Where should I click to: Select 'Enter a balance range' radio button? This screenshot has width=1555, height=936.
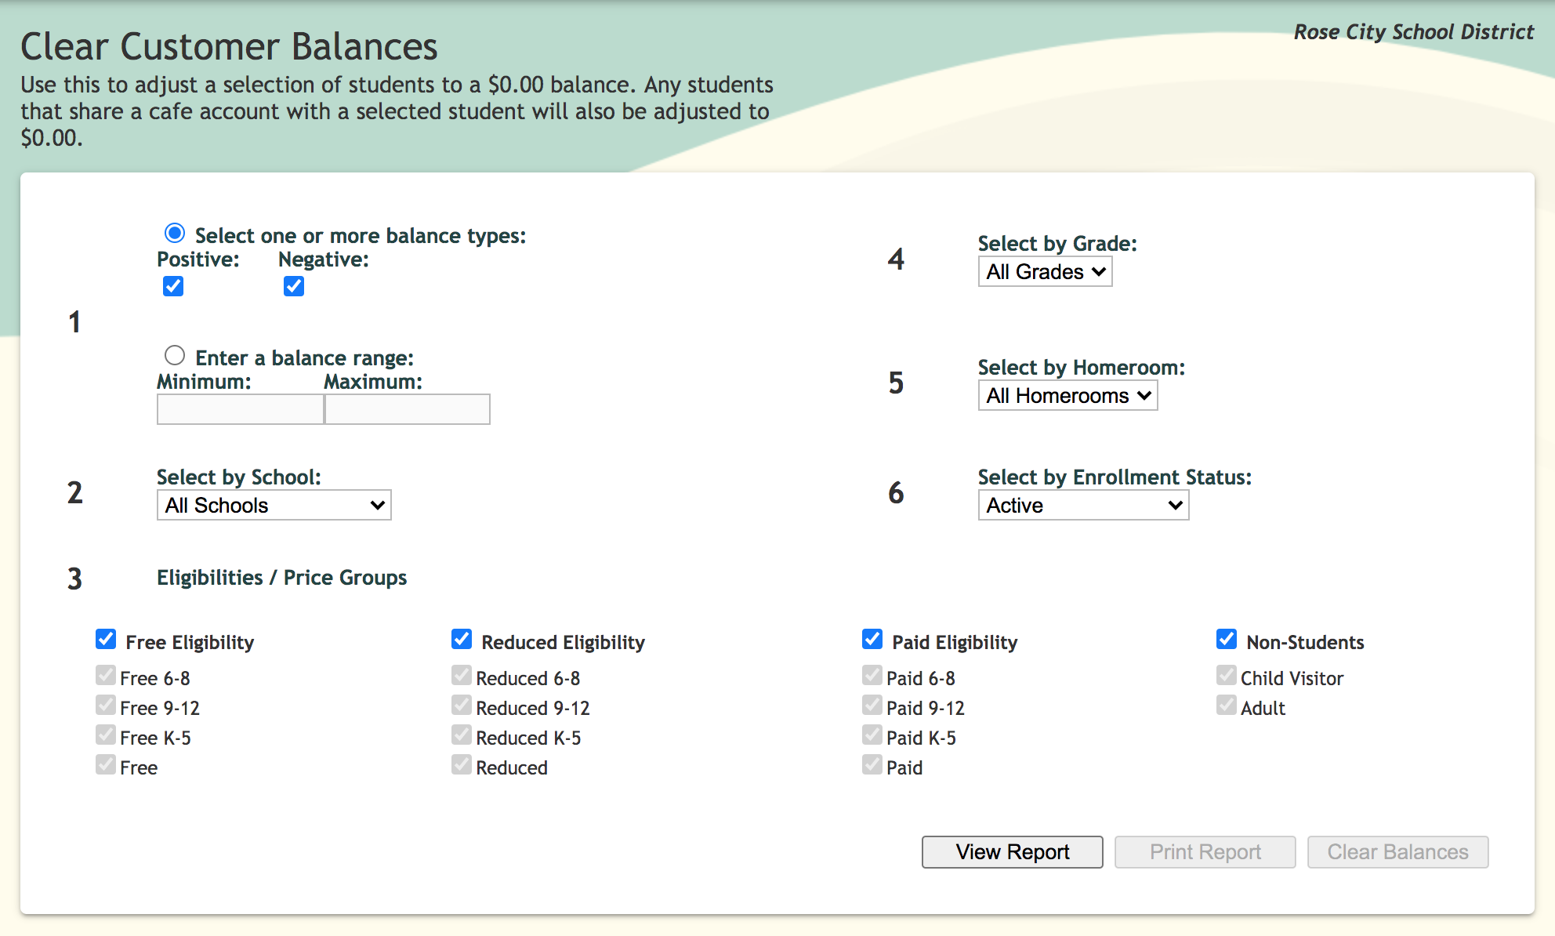(x=175, y=356)
